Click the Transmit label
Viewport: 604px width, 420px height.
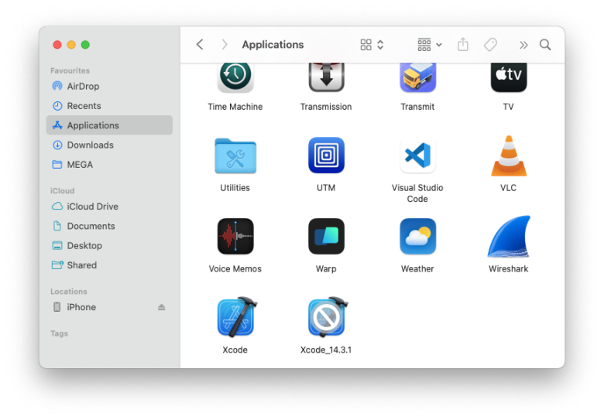point(417,107)
